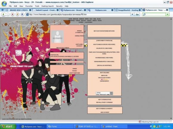Open a new tab with the plus icon
The width and height of the screenshot is (173, 129).
point(2,10)
